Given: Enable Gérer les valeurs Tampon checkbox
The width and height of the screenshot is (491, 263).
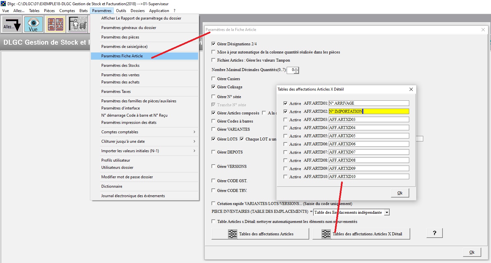Looking at the screenshot, I should [x=214, y=60].
